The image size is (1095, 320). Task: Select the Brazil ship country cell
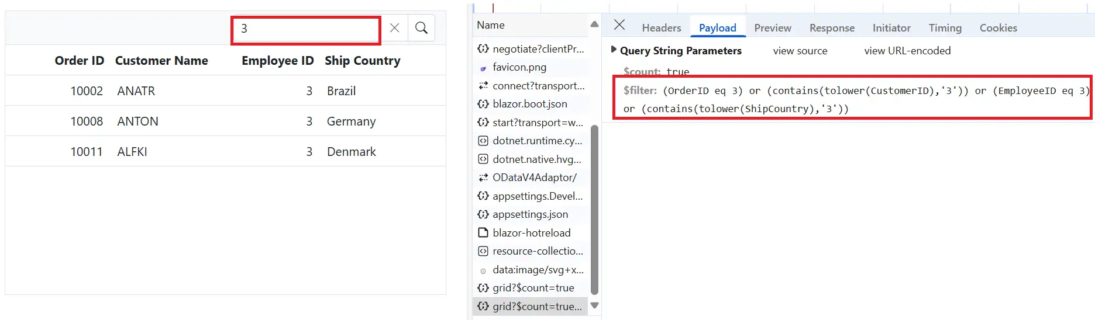[x=342, y=91]
